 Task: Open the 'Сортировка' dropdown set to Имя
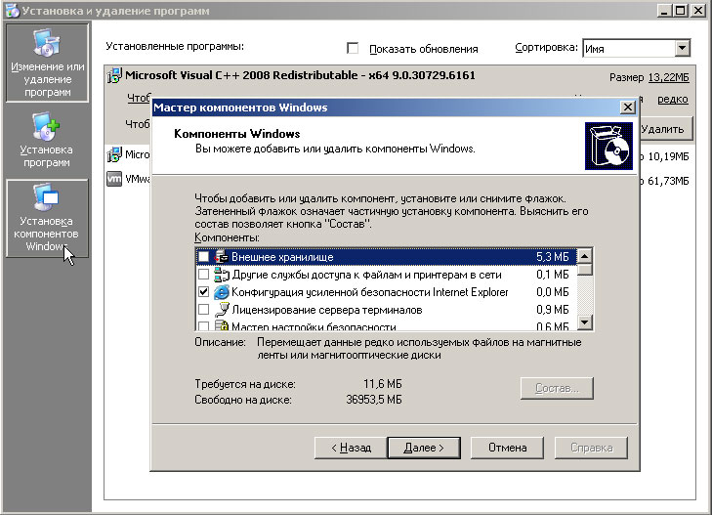click(x=636, y=48)
